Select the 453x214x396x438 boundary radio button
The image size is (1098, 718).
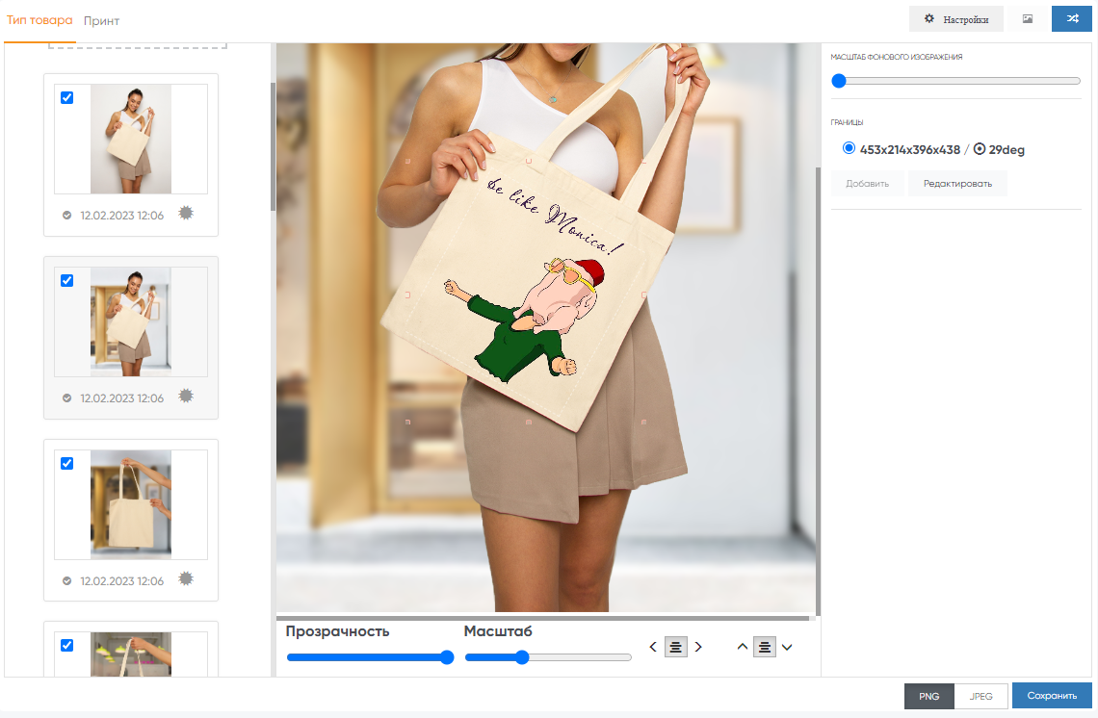point(849,148)
